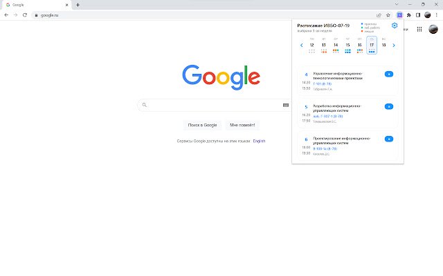Go to the next week in schedule
The width and height of the screenshot is (443, 276).
click(394, 45)
